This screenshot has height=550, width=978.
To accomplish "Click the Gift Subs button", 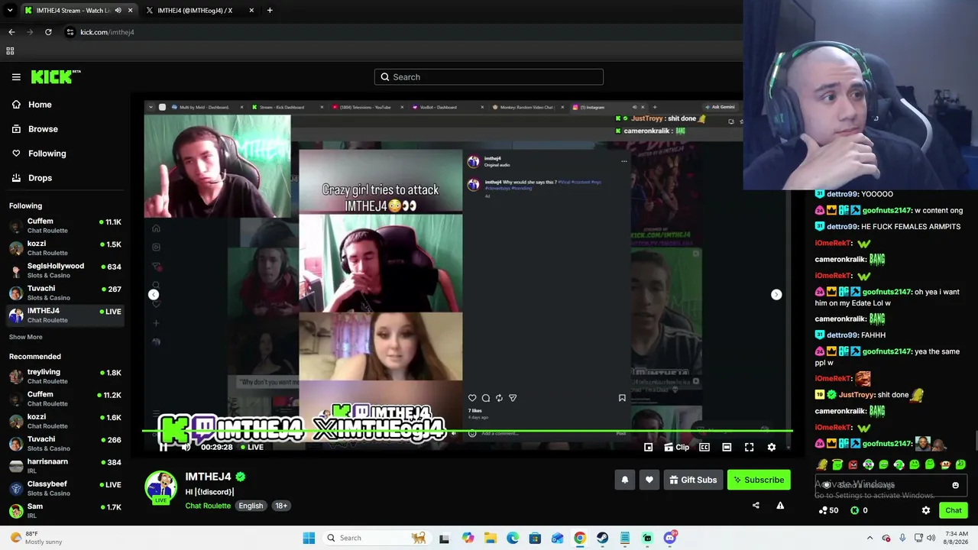I will coord(693,480).
